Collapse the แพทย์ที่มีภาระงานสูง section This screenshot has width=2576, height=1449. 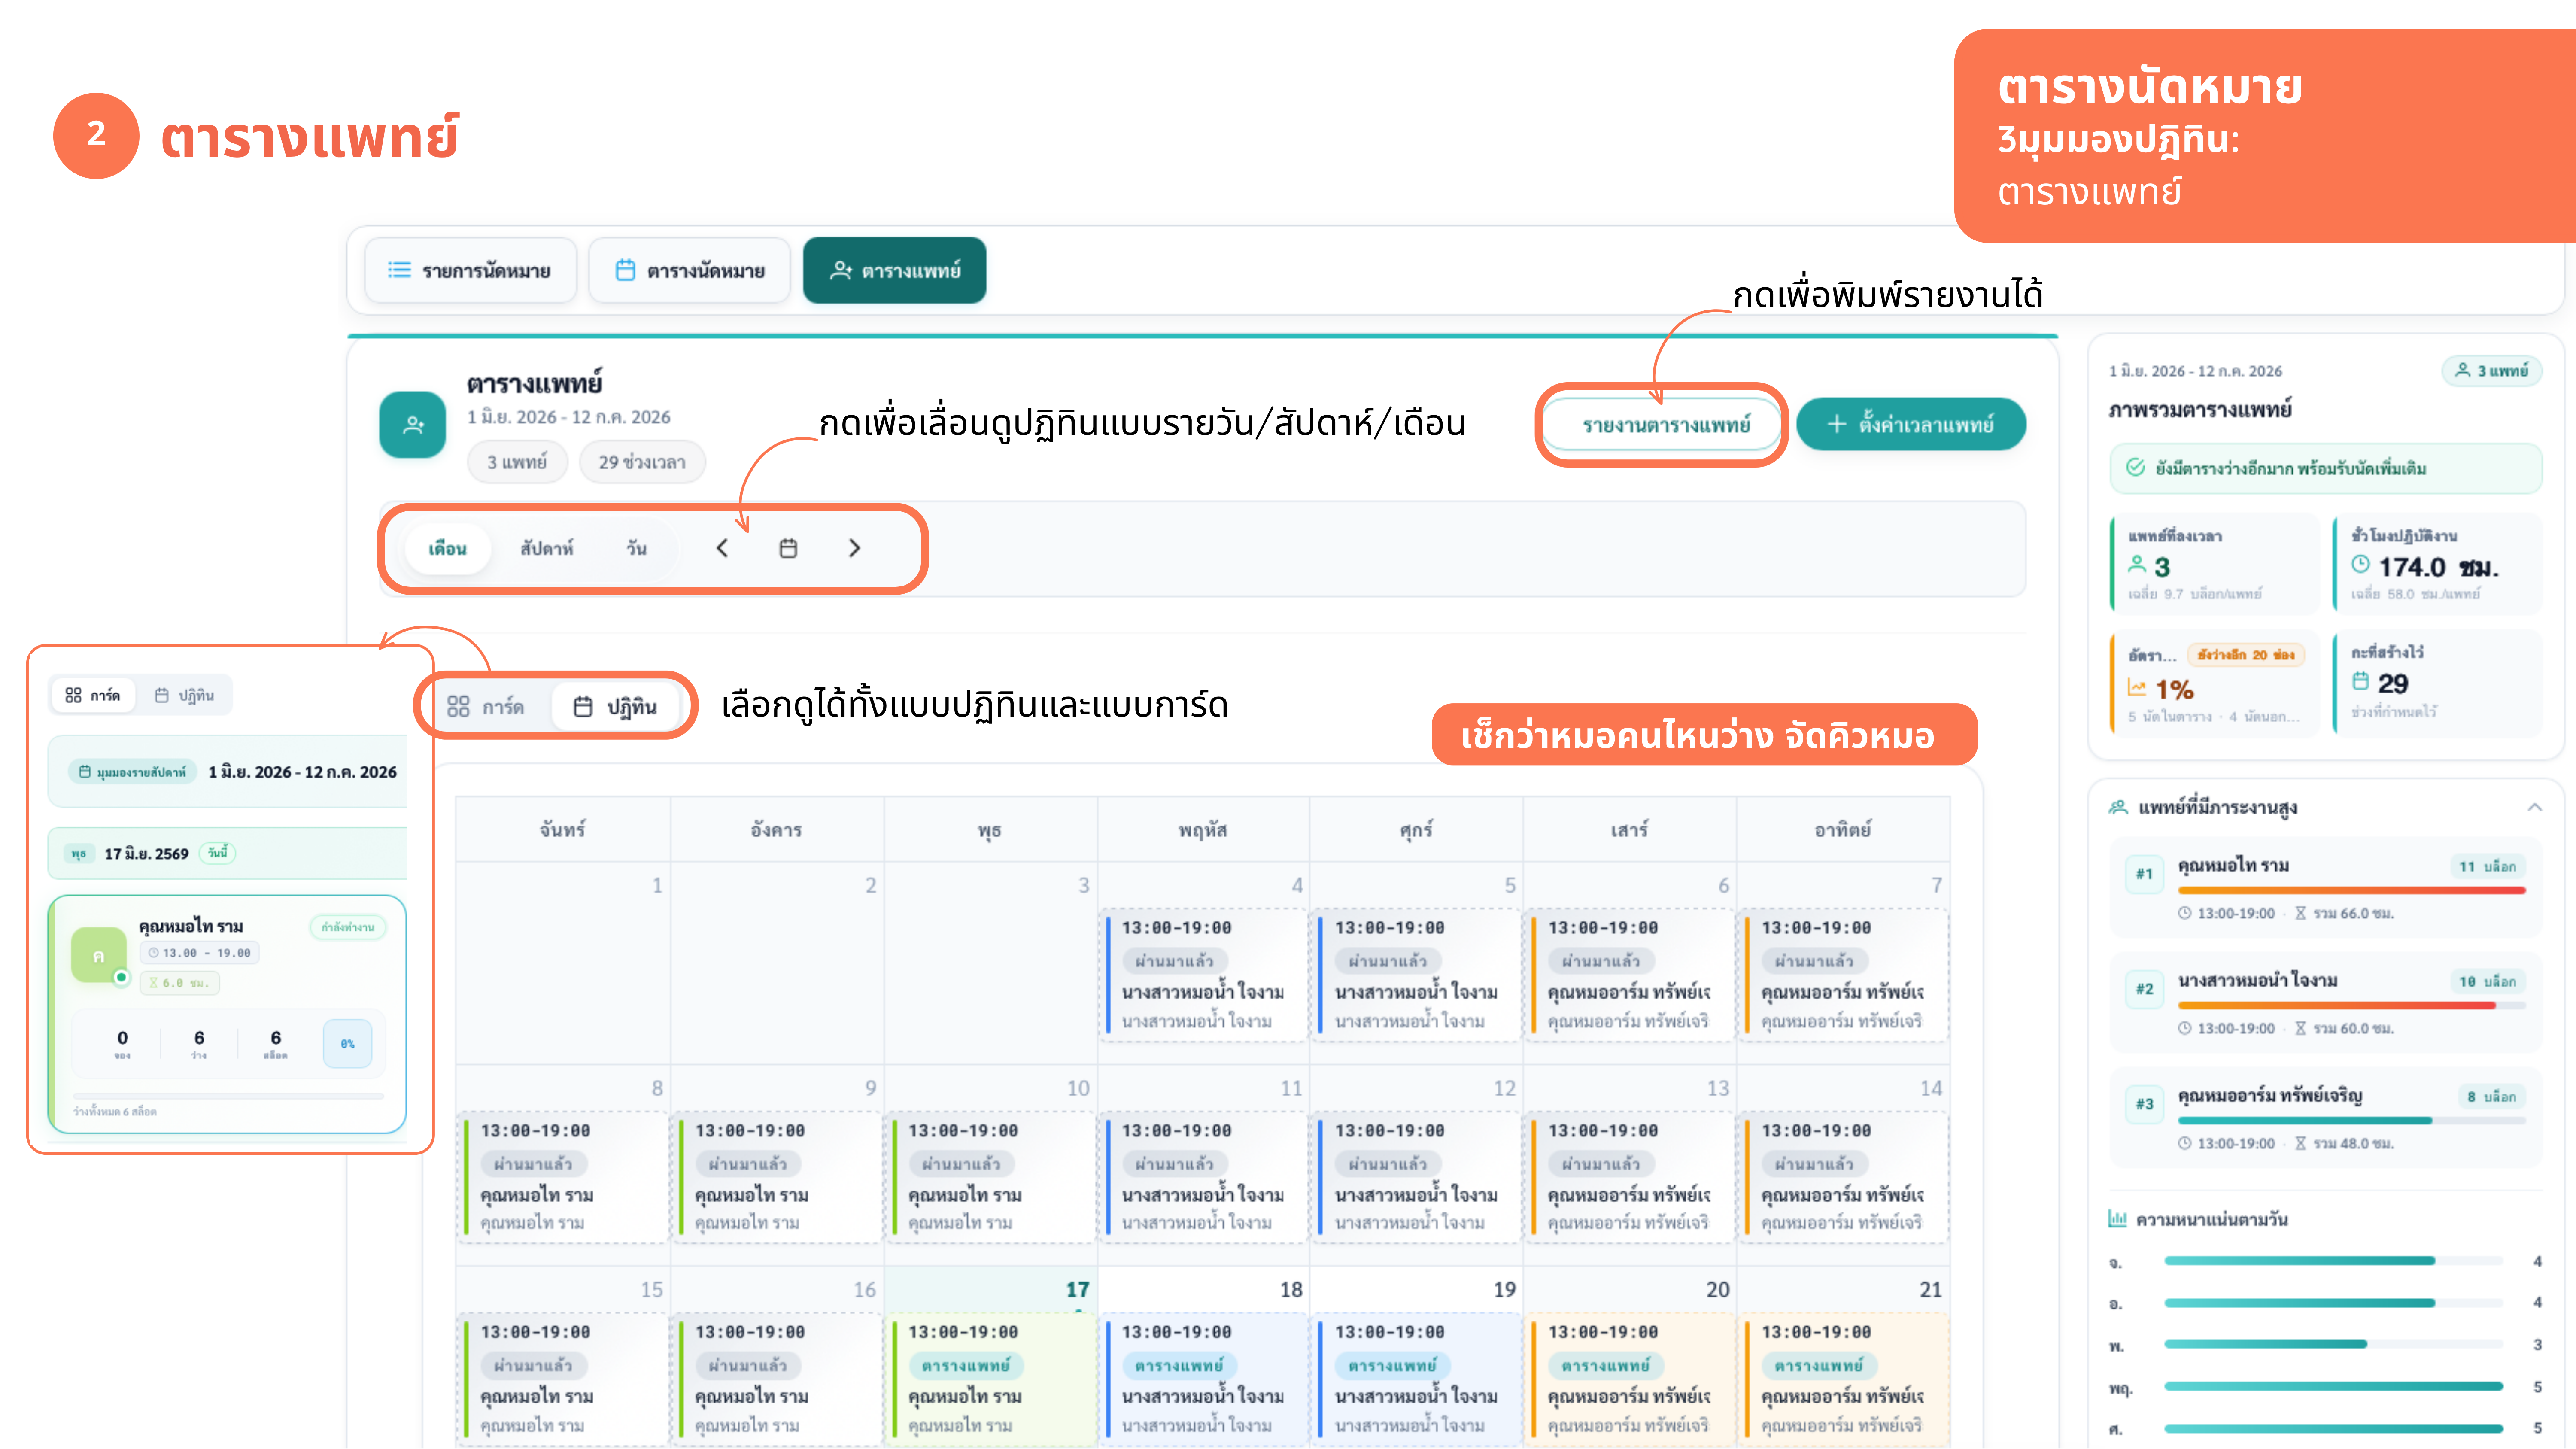click(x=2534, y=807)
